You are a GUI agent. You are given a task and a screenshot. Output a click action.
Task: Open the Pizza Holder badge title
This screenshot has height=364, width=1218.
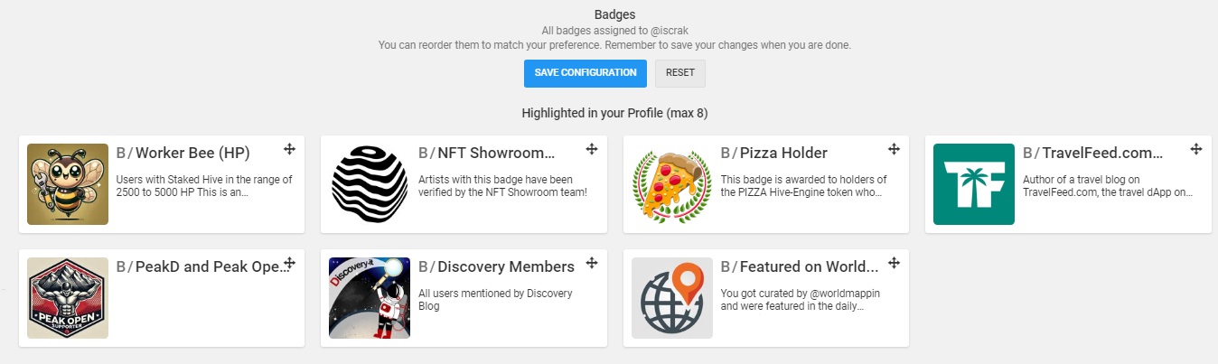click(783, 153)
